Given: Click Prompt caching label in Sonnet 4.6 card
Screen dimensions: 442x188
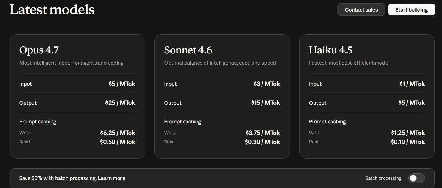Looking at the screenshot, I should click(182, 122).
